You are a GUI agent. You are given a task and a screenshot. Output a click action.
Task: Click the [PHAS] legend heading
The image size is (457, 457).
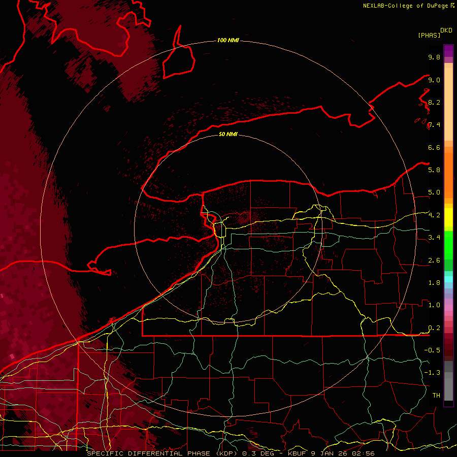[429, 35]
